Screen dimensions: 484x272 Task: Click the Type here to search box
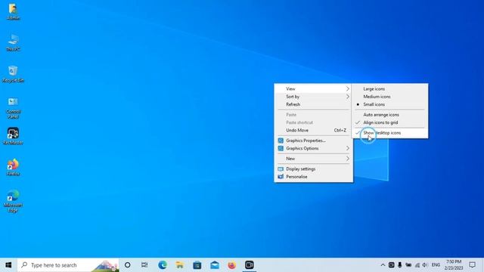click(x=68, y=265)
